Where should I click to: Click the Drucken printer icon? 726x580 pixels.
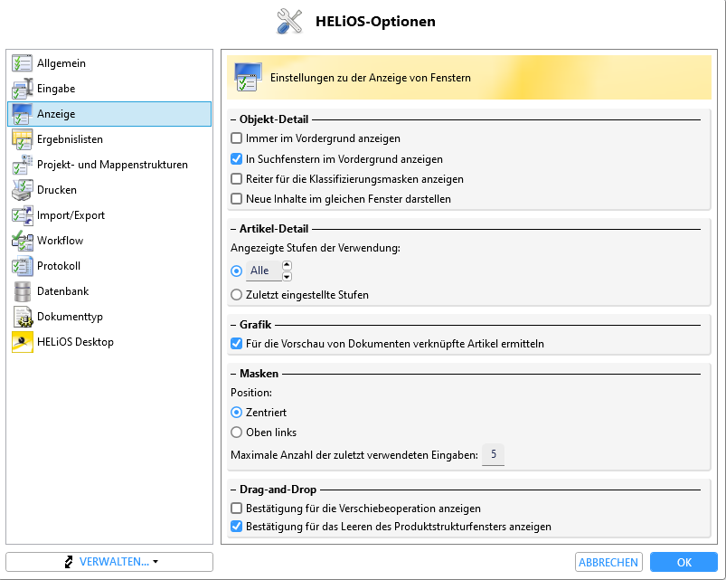(x=22, y=190)
